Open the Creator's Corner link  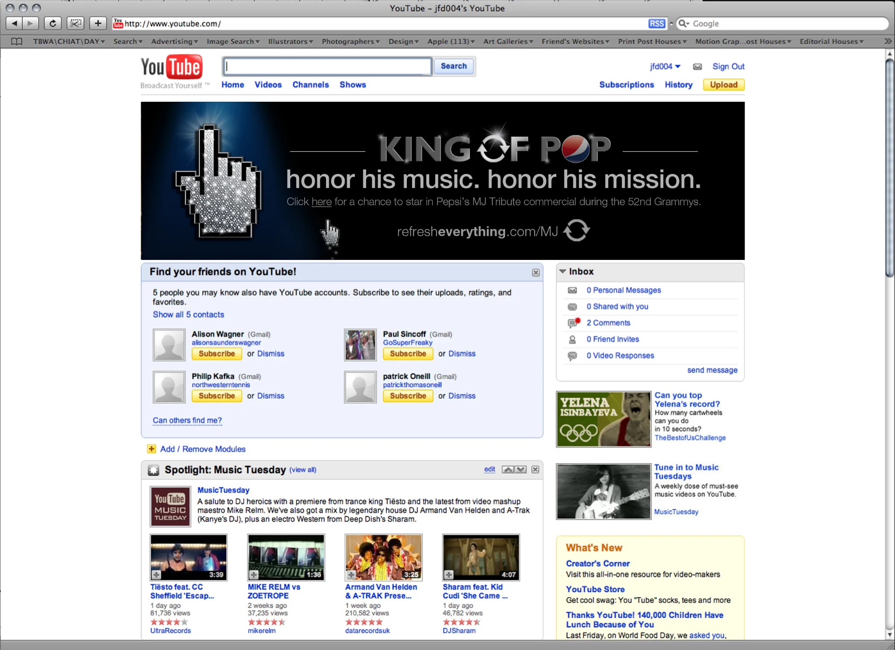tap(598, 564)
